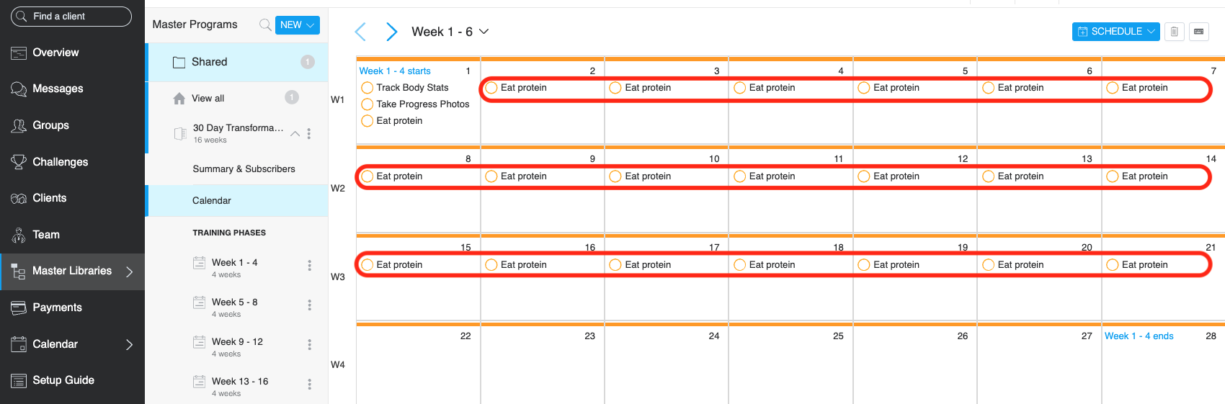Click the trash delete icon
1225x404 pixels.
(x=1174, y=32)
